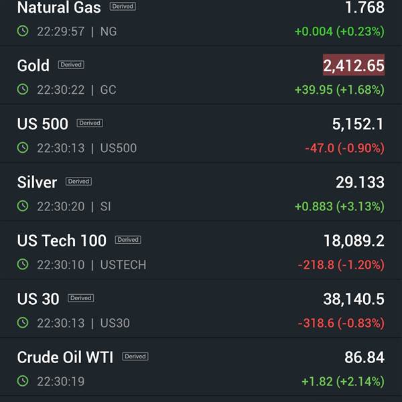Select the US Tech 100 title
This screenshot has width=402, height=402.
(62, 241)
